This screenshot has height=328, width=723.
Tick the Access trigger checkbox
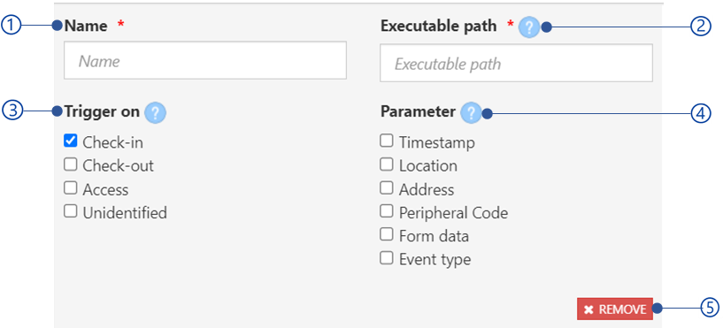[70, 188]
